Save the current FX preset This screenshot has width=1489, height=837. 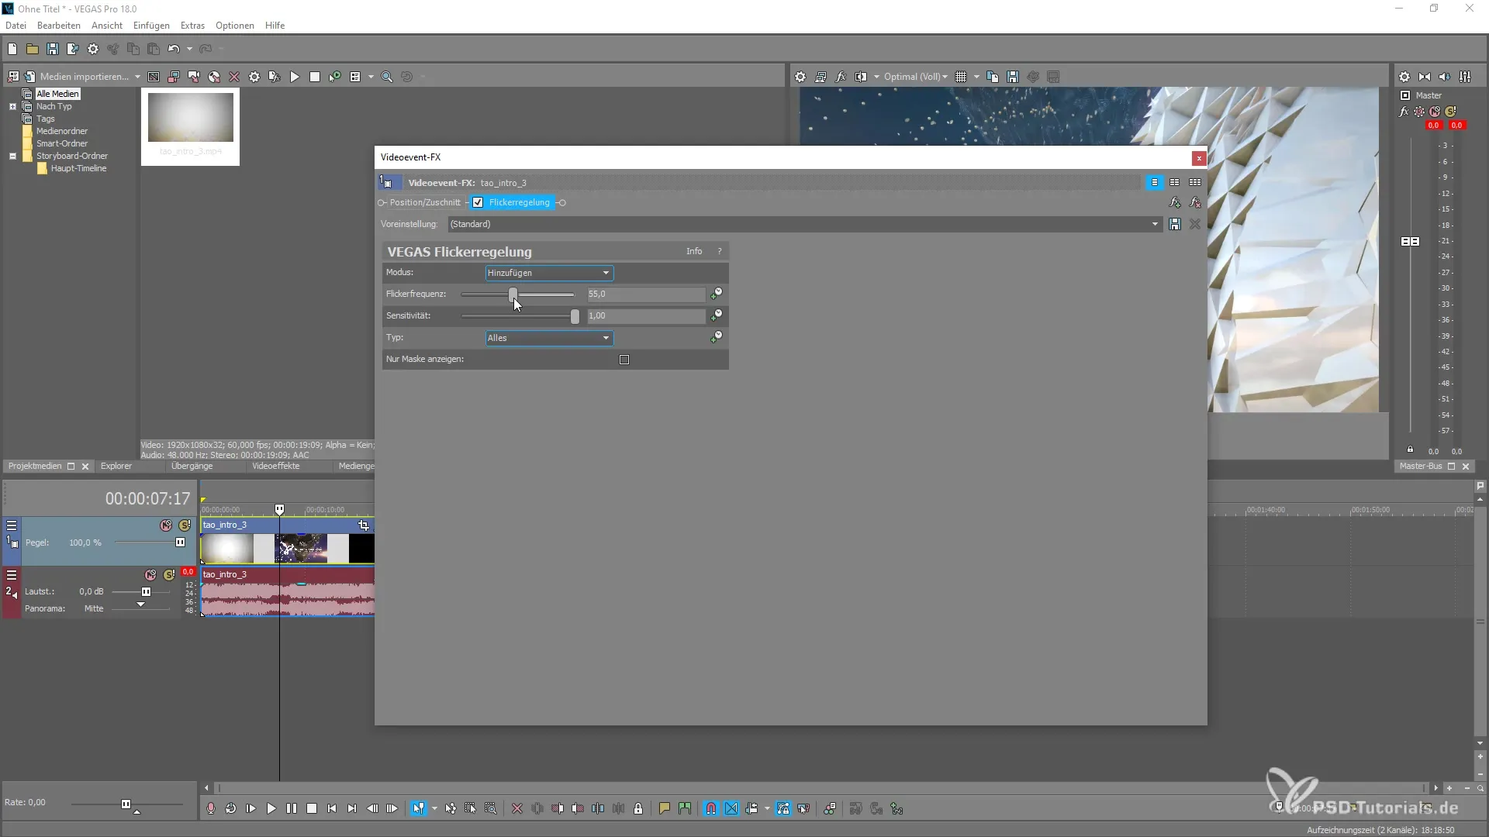[x=1175, y=224]
